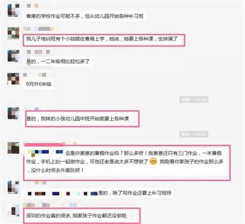Click the blurred sender name above the 培训班 message
This screenshot has height=224, width=245.
coord(38,29)
